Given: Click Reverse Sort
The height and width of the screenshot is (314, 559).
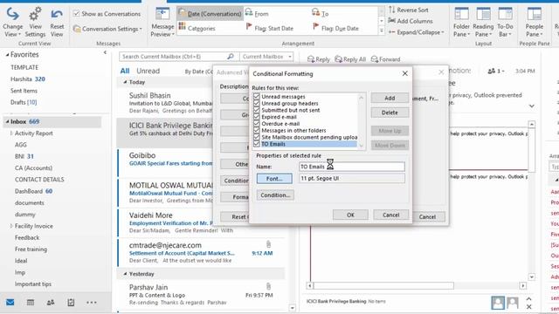Looking at the screenshot, I should tap(409, 10).
